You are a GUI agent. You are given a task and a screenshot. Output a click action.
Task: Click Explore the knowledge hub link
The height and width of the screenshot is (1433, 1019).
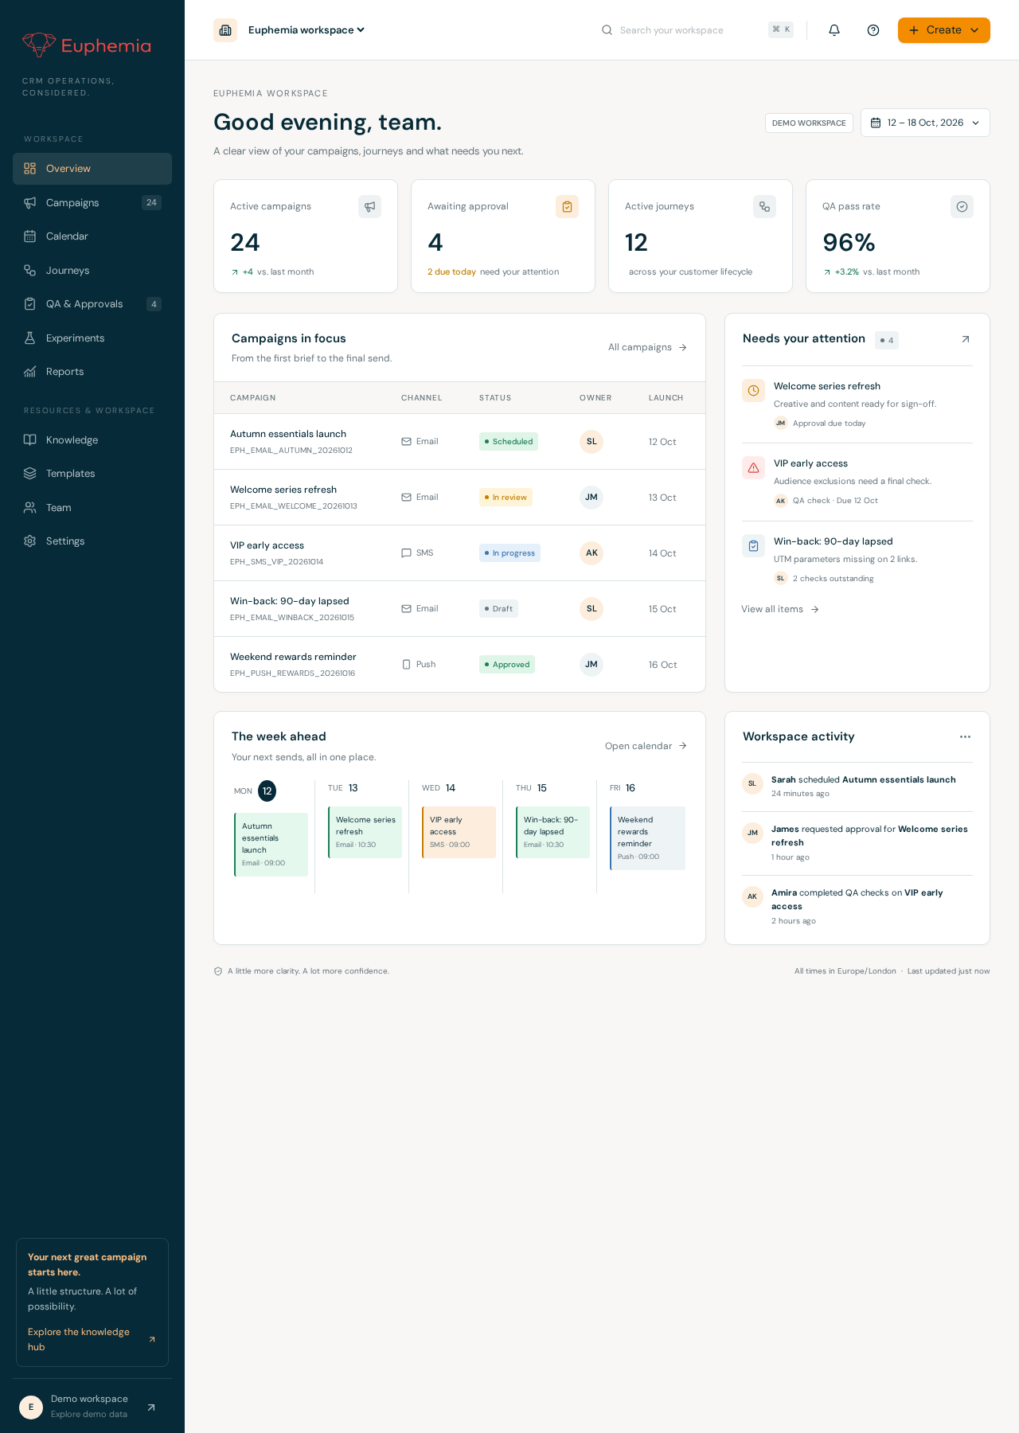[92, 1339]
